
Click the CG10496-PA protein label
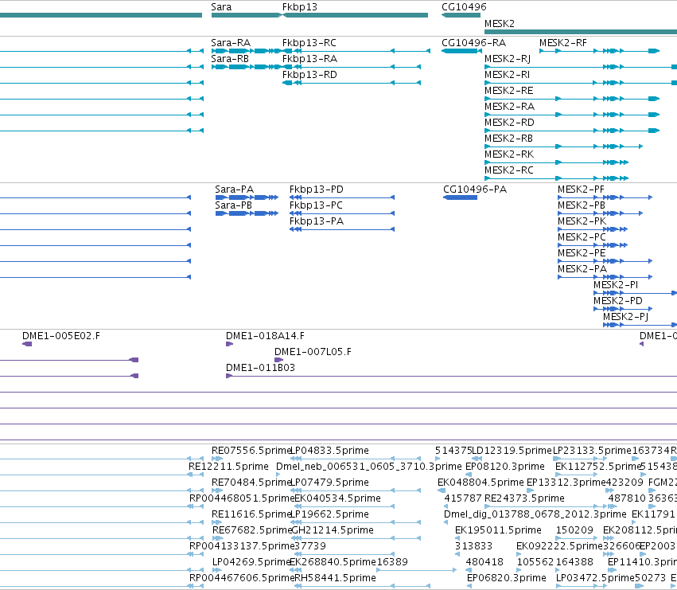tap(475, 190)
